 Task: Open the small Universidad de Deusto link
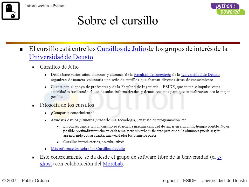(x=200, y=75)
